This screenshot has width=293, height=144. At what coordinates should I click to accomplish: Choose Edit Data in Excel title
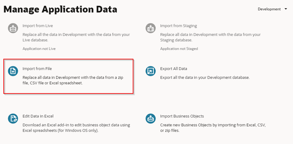[38, 116]
